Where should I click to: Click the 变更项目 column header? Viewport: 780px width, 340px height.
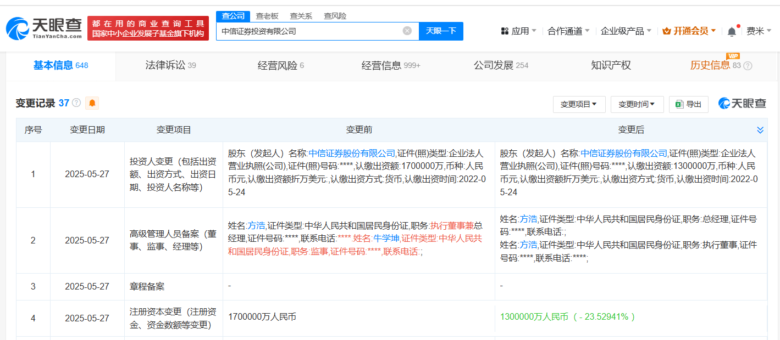point(174,130)
